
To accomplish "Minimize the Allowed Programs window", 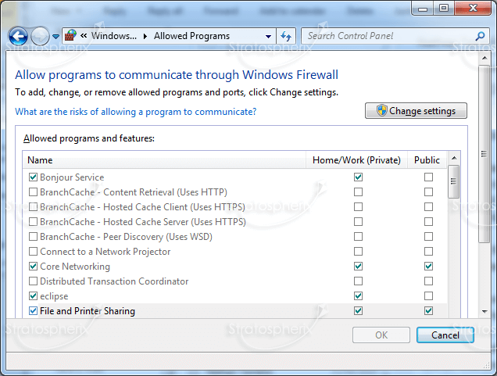I will tap(423, 8).
